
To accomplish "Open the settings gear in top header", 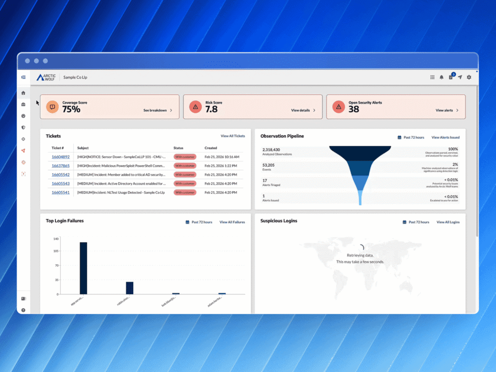I will pos(469,77).
